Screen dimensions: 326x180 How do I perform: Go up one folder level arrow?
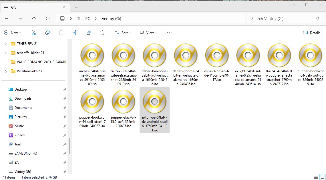click(x=34, y=19)
